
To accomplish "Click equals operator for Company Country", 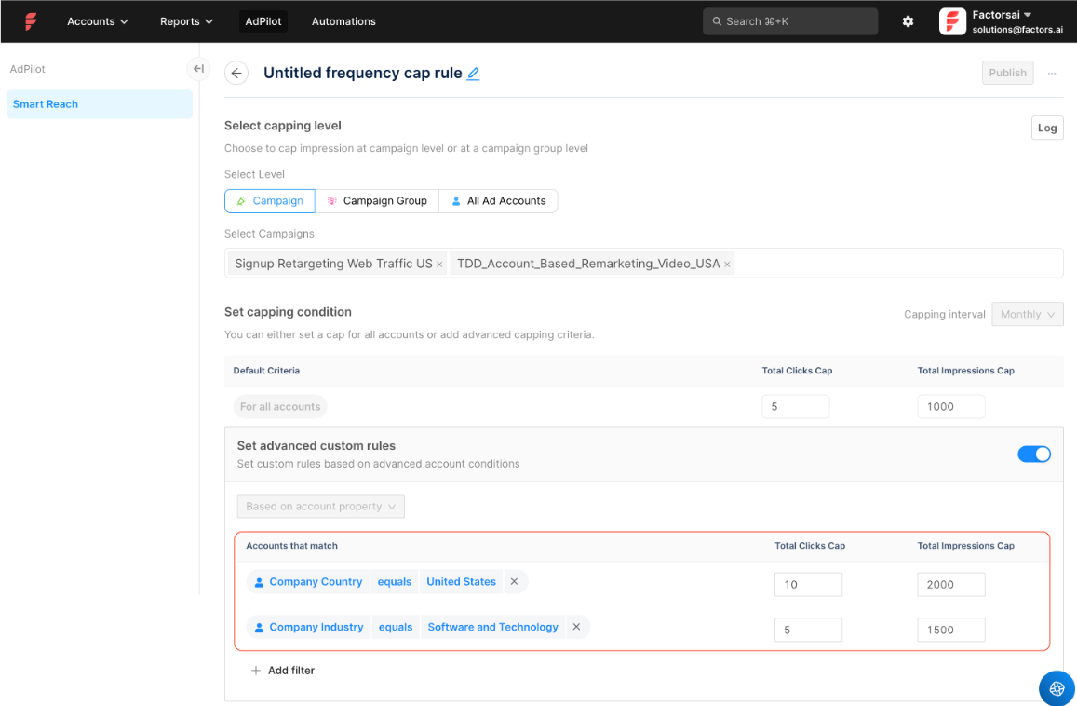I will (395, 581).
